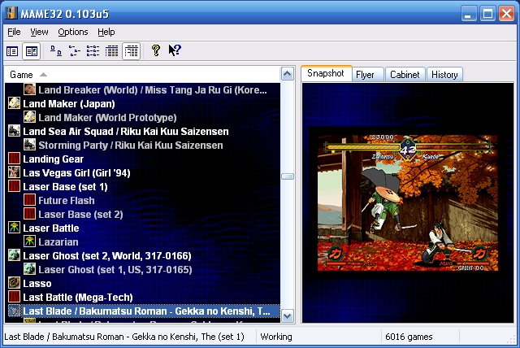Image resolution: width=520 pixels, height=348 pixels.
Task: Click the Las Vegas Girl icon
Action: [x=15, y=172]
